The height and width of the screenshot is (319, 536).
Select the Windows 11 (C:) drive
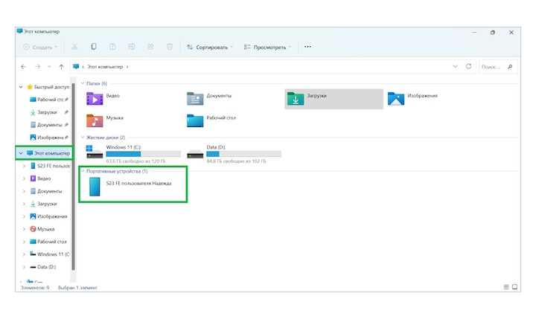(x=133, y=154)
